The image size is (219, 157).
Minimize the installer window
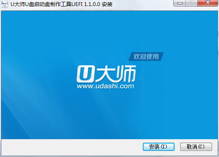[180, 3]
